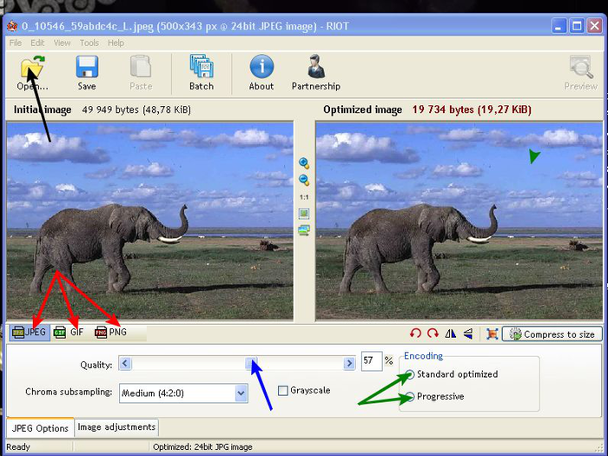The height and width of the screenshot is (456, 608).
Task: Click the 'Optimized: 24bit JPG image' status text
Action: click(x=202, y=447)
